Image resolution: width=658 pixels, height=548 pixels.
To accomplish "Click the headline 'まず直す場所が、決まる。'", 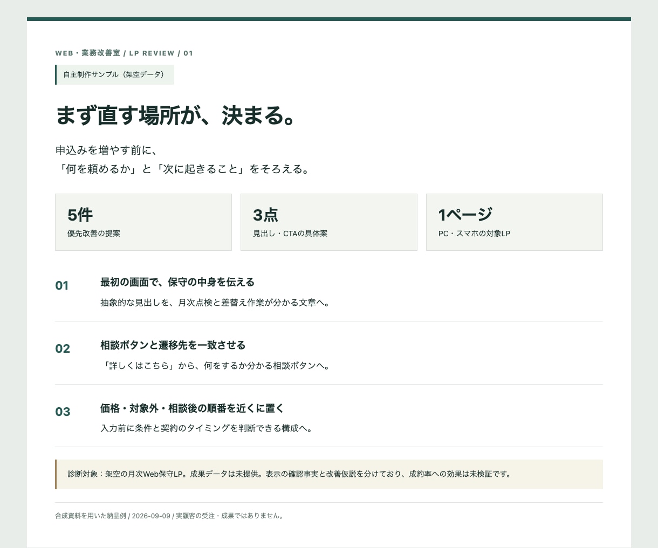I will coord(175,116).
